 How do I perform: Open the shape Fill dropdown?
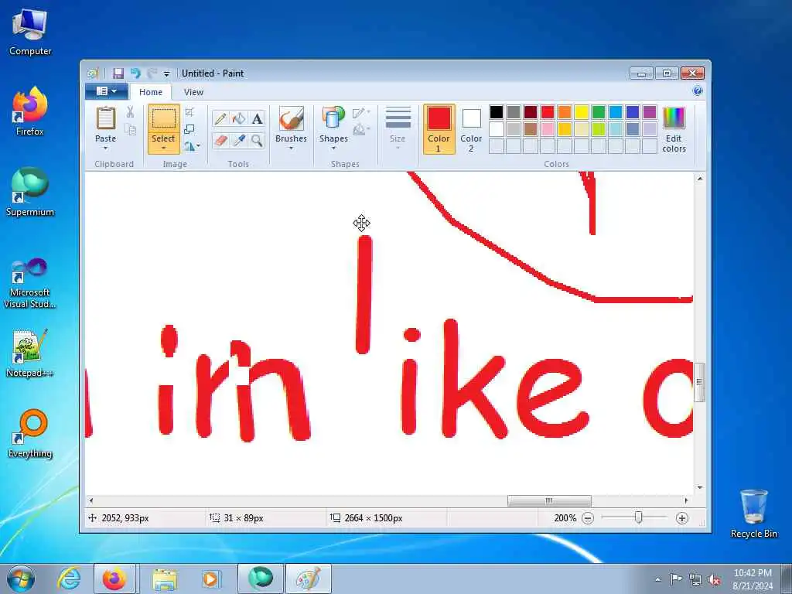(x=361, y=130)
